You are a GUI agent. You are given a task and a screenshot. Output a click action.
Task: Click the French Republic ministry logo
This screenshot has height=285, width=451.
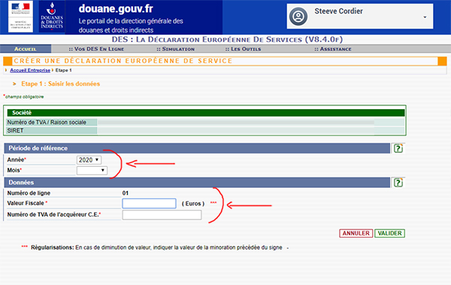(x=20, y=17)
